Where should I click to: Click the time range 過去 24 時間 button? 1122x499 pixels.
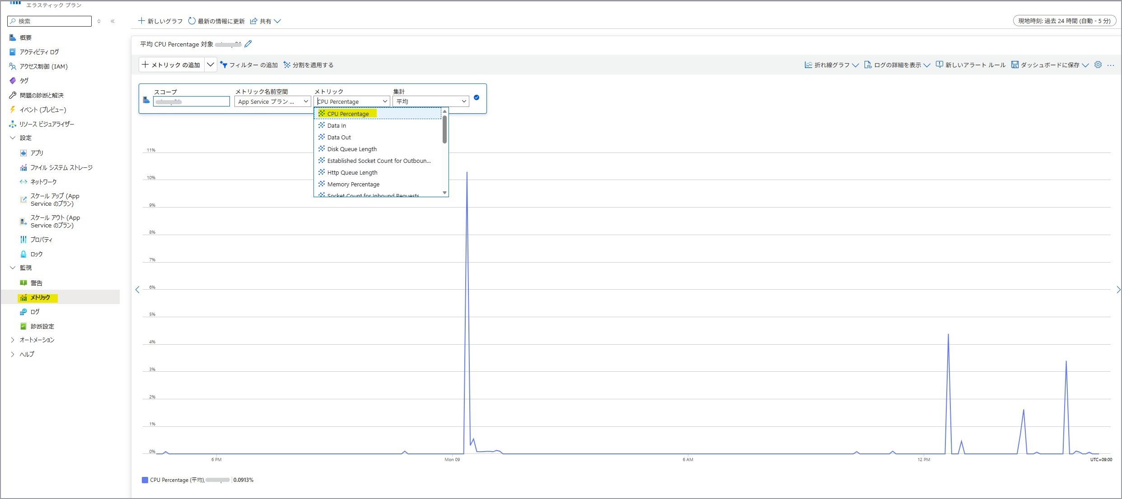click(1064, 21)
